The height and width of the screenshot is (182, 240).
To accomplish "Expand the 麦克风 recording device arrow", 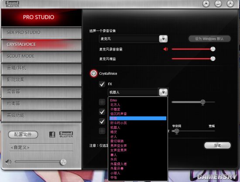I will 163,39.
